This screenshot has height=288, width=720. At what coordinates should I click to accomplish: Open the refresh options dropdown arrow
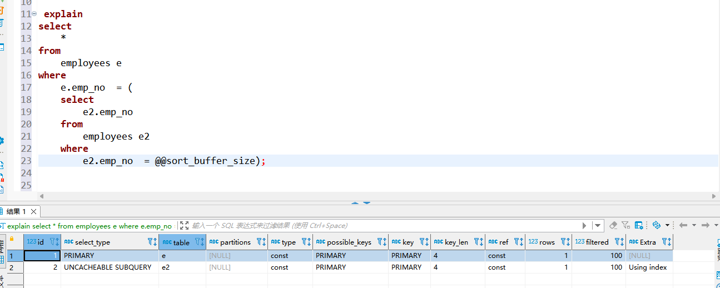pyautogui.click(x=667, y=226)
